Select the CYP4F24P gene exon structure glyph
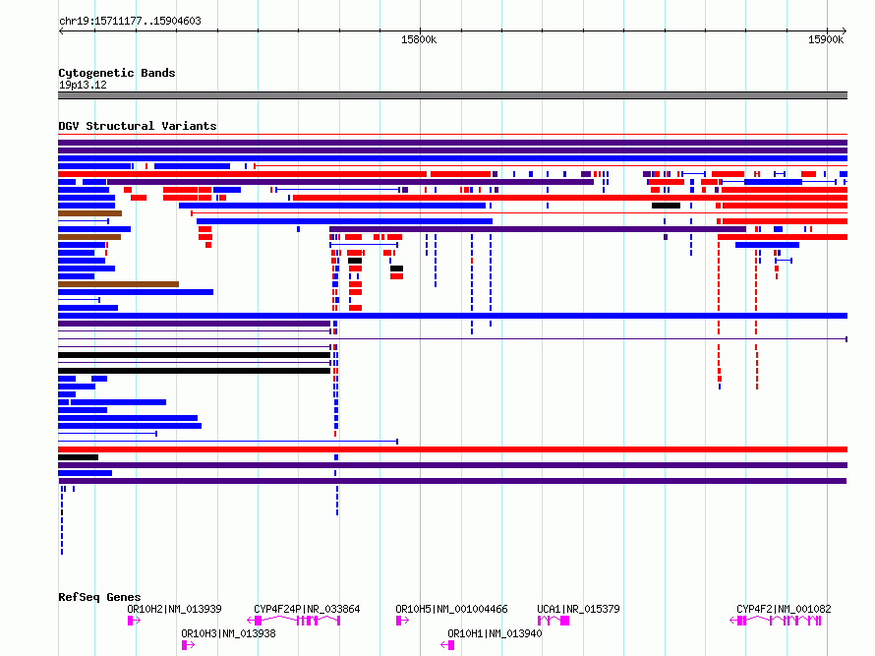The height and width of the screenshot is (656, 875). (x=294, y=621)
